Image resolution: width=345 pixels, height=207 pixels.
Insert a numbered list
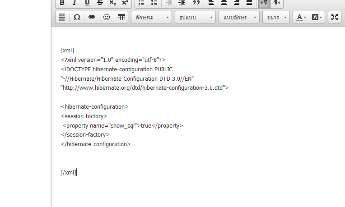click(141, 3)
